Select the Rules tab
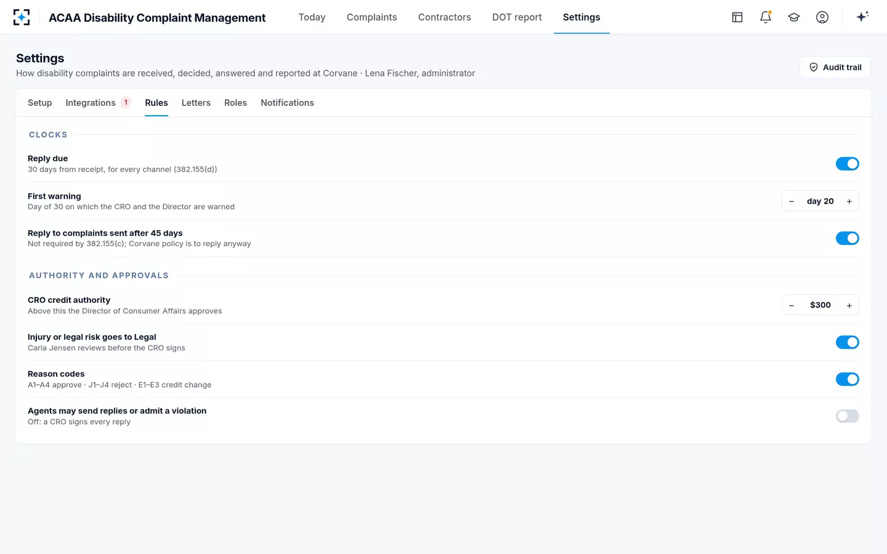 tap(156, 103)
